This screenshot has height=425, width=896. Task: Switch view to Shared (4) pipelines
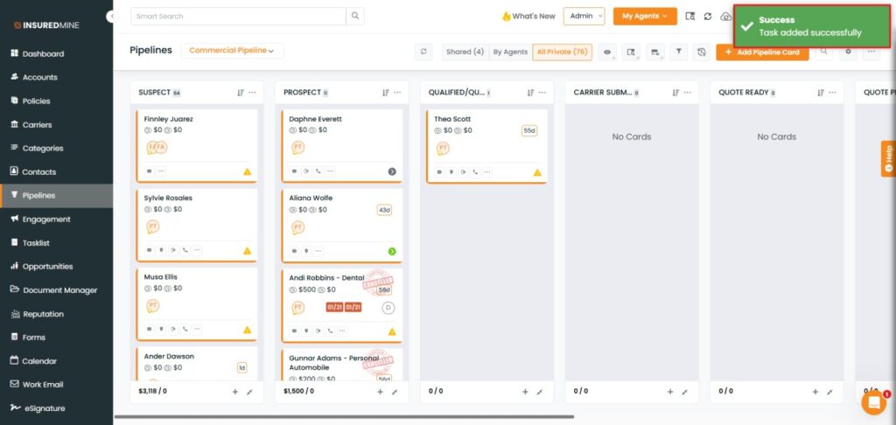tap(465, 52)
